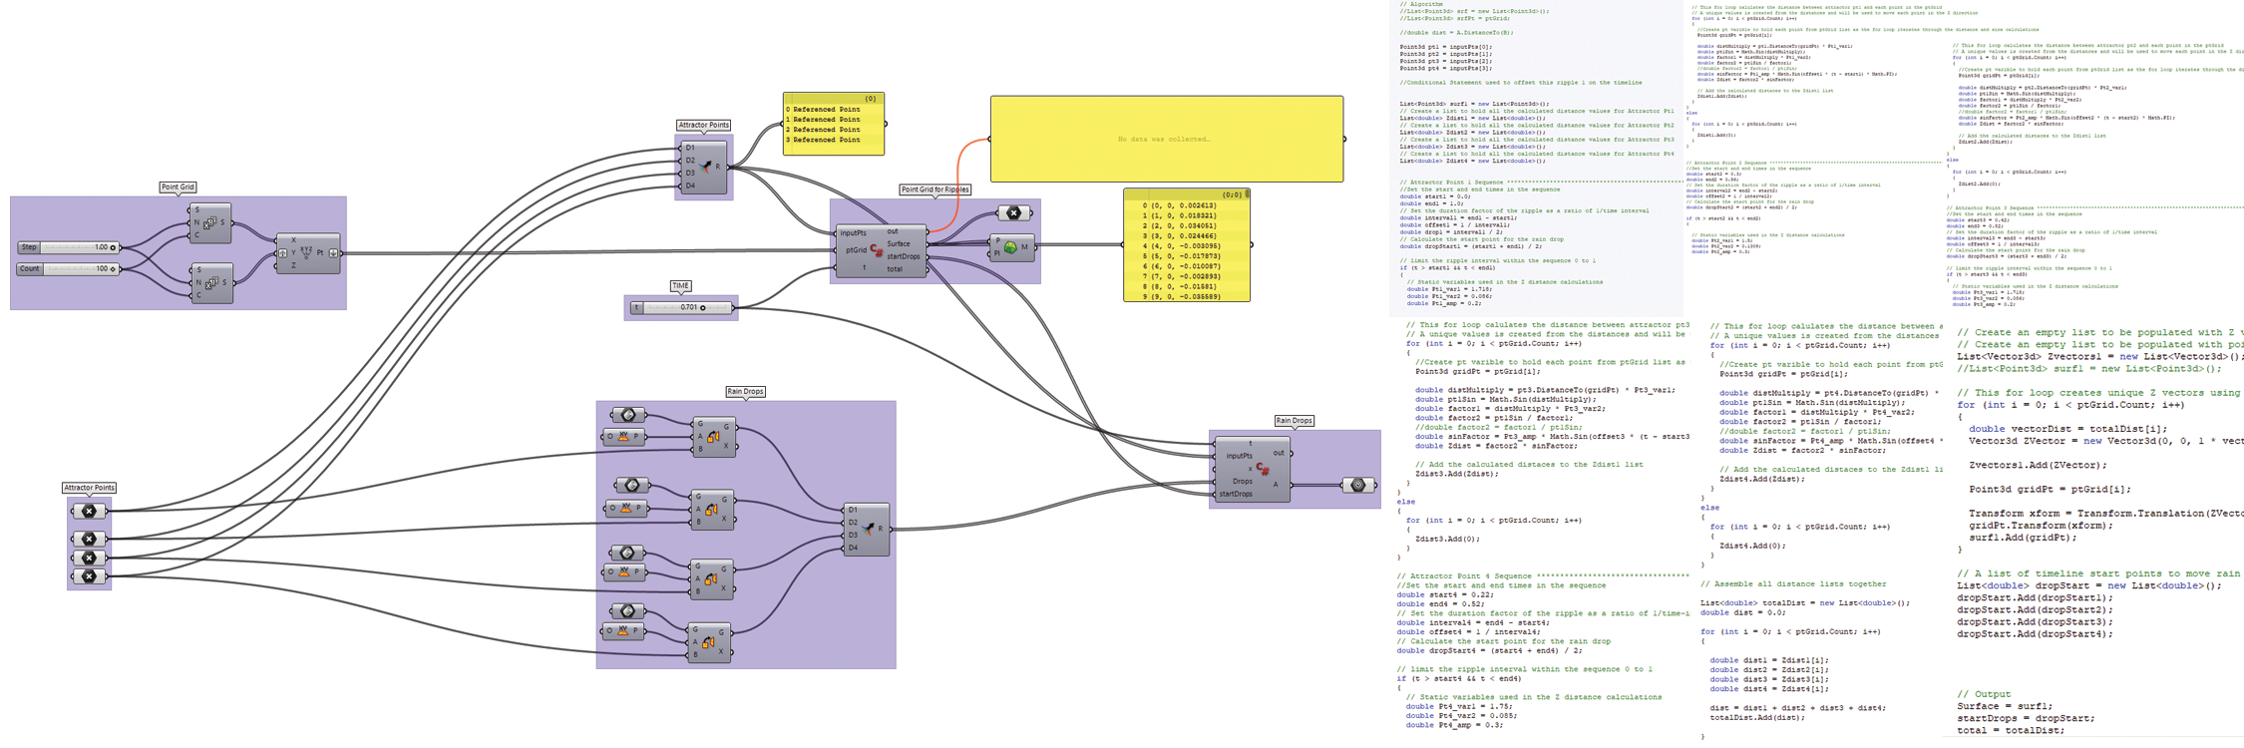Select topmost geometry parameter in Rain Drops group

[628, 415]
